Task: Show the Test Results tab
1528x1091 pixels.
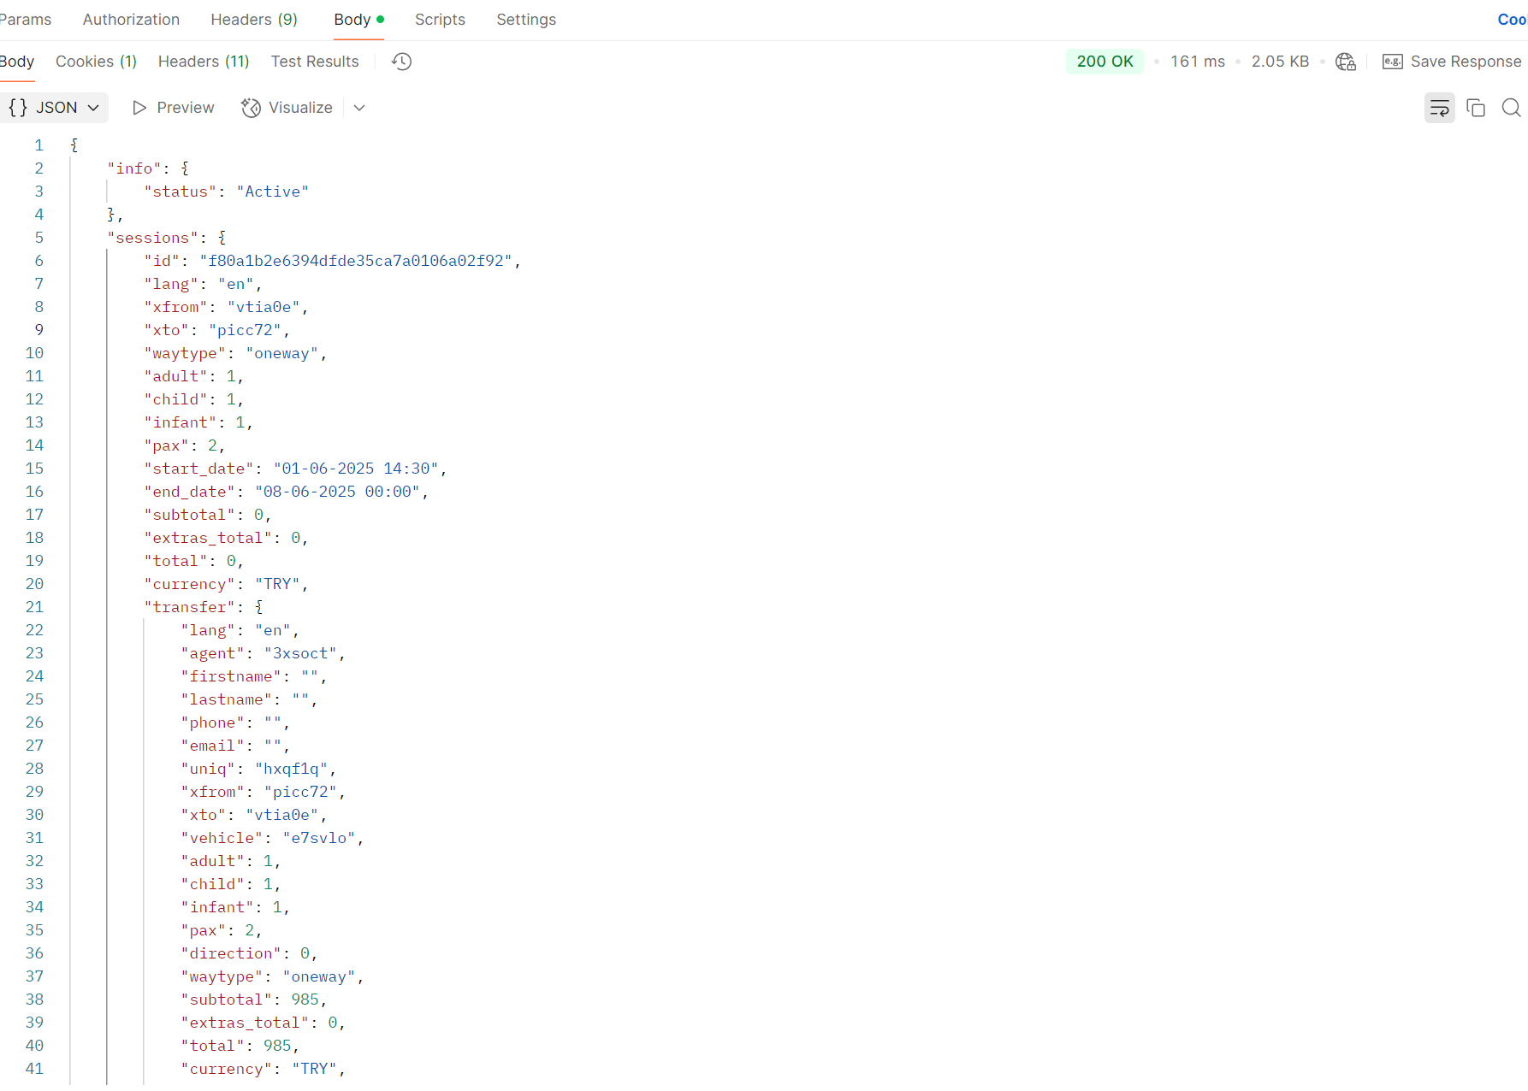Action: coord(315,62)
